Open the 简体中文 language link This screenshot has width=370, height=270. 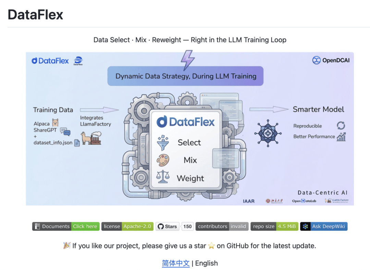tap(176, 263)
